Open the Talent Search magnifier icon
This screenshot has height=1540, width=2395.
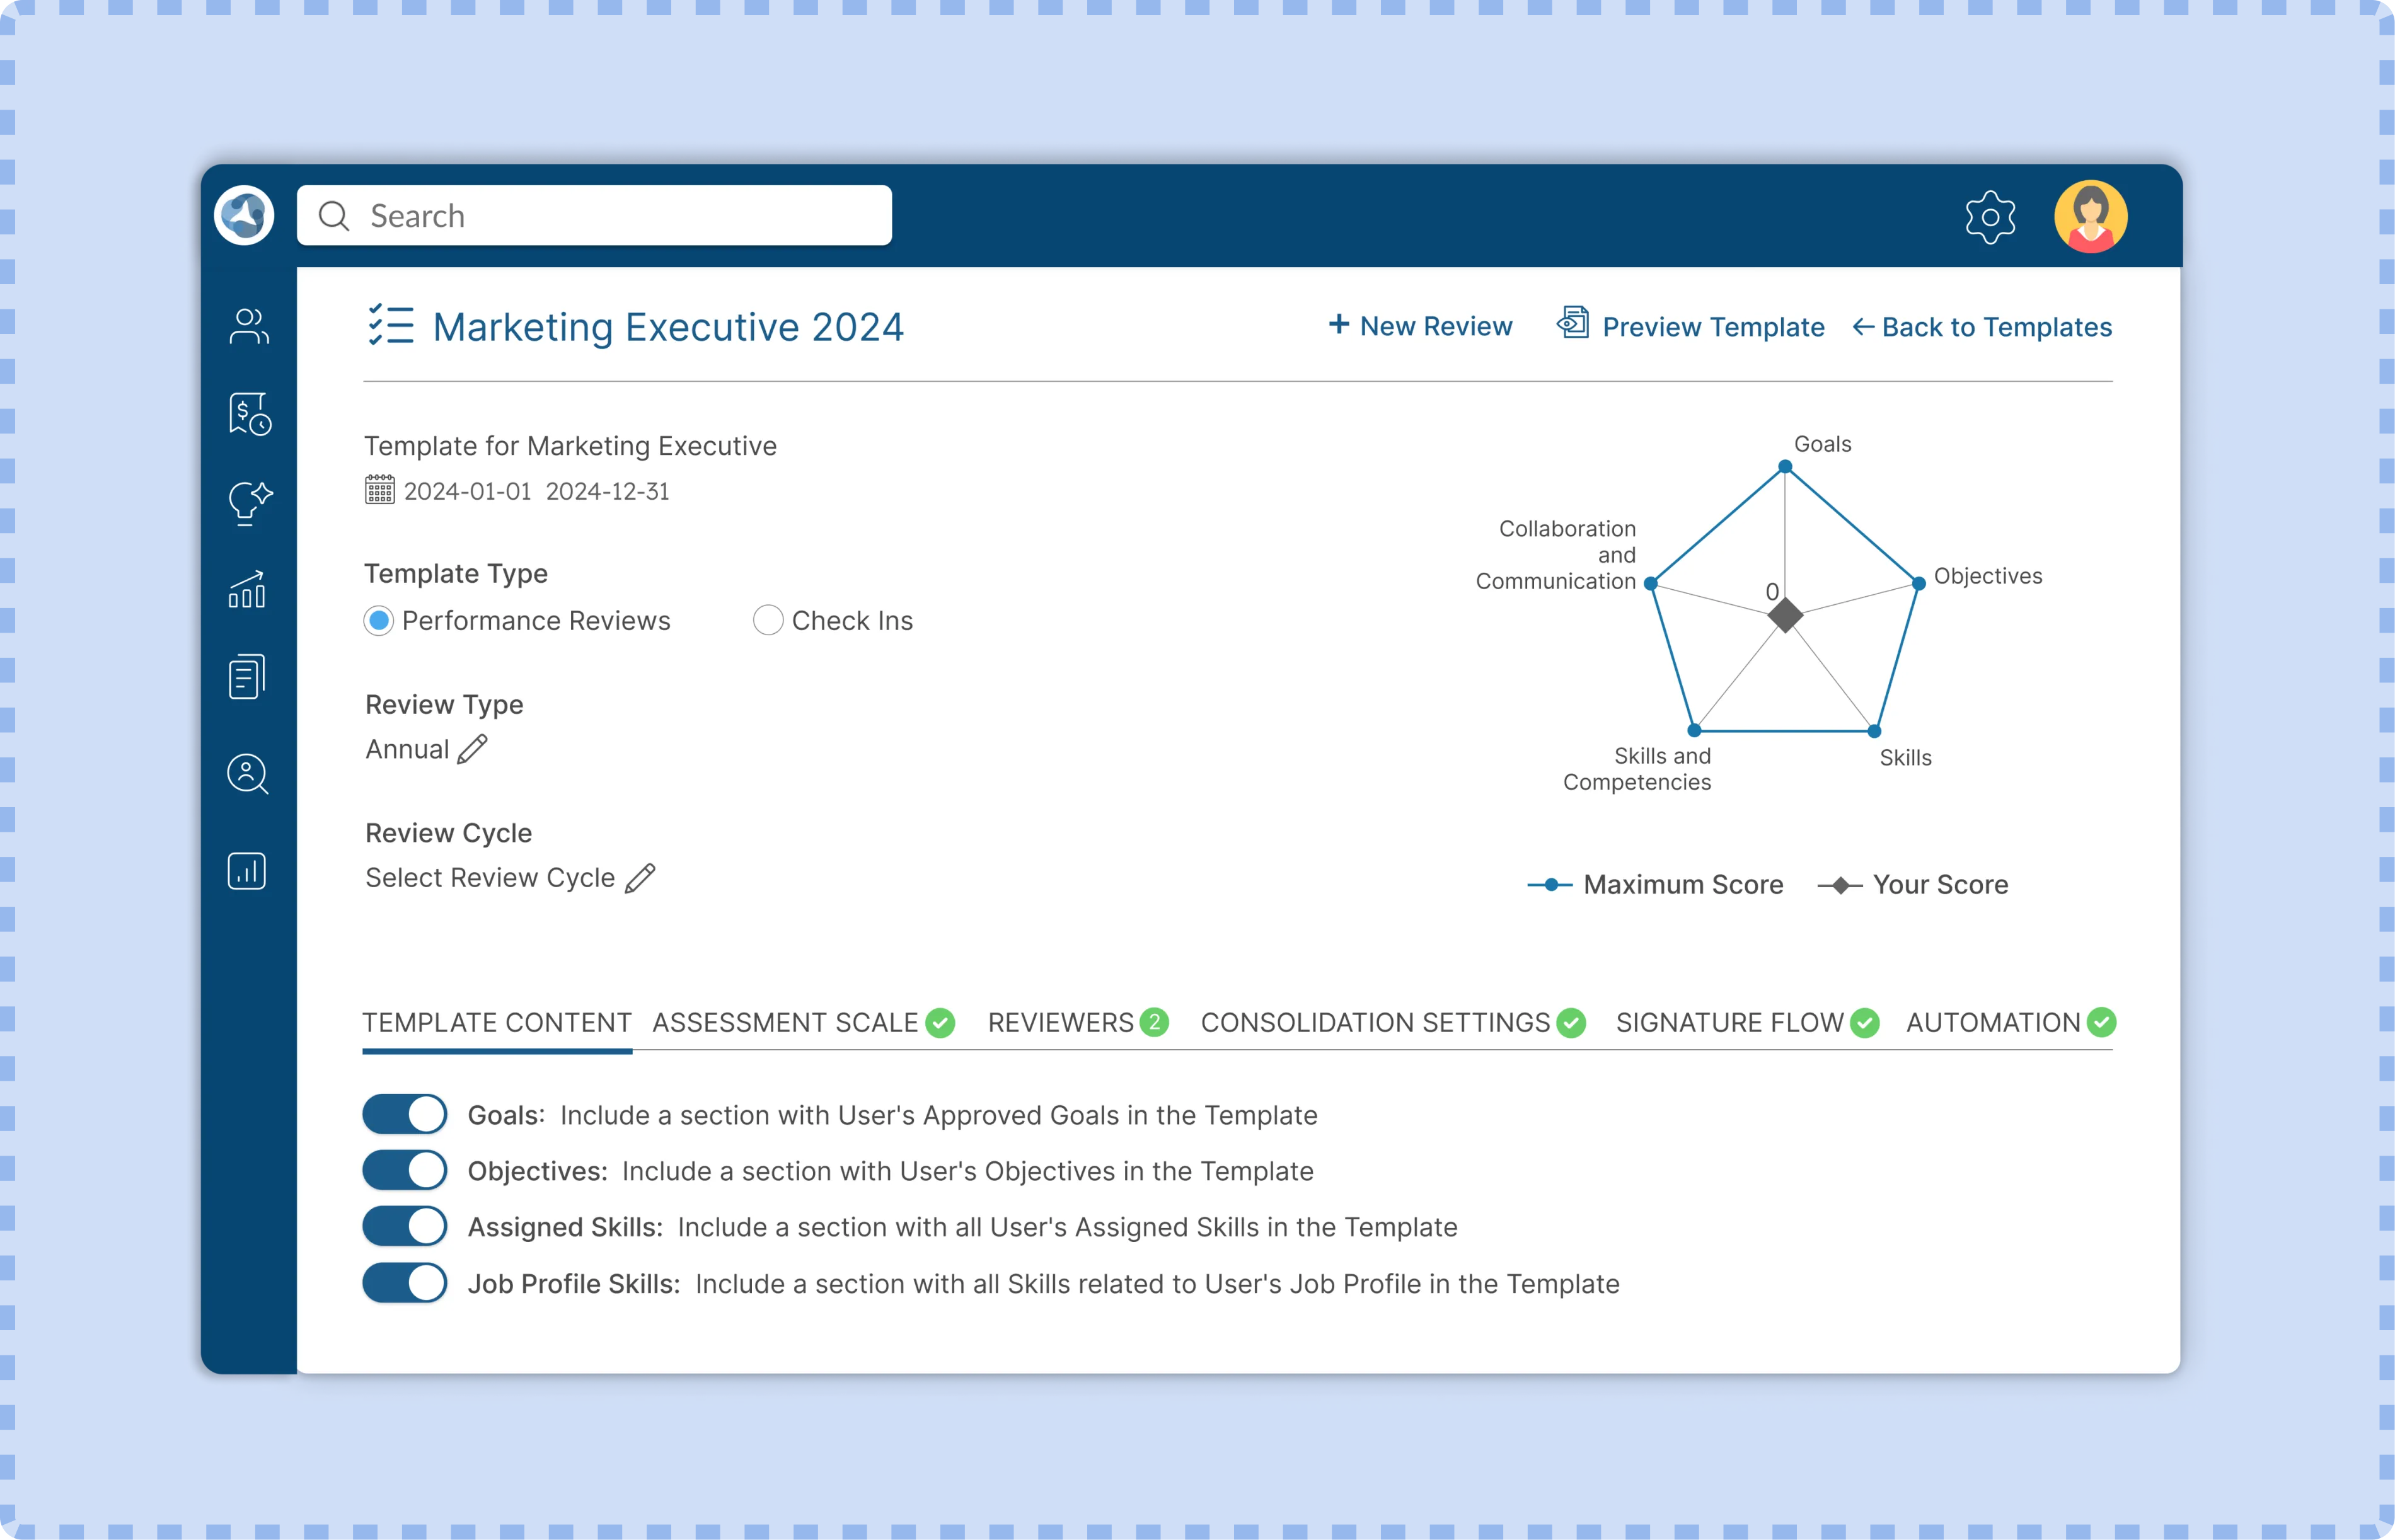click(247, 774)
